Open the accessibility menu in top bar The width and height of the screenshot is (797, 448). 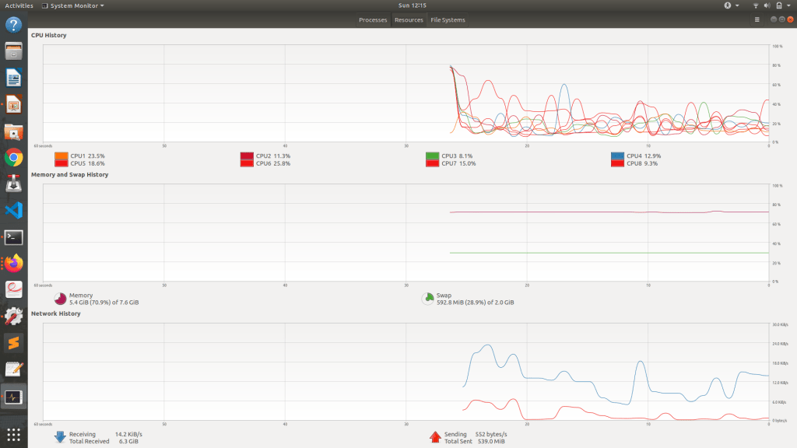[729, 5]
